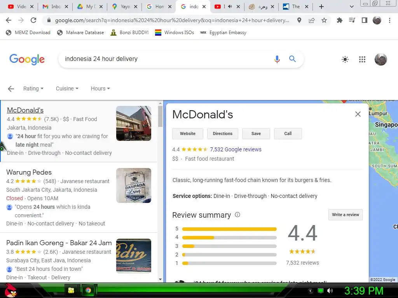Switch to the Google Drive tab
The height and width of the screenshot is (298, 398).
(x=90, y=7)
